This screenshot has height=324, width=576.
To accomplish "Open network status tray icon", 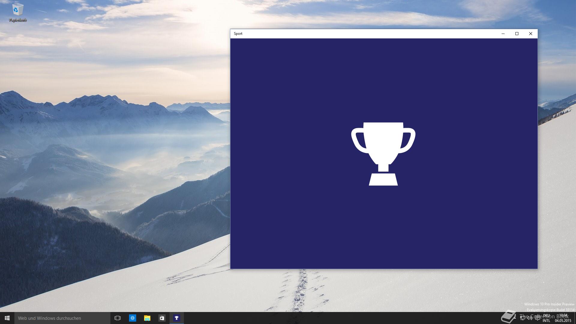I will coord(523,318).
